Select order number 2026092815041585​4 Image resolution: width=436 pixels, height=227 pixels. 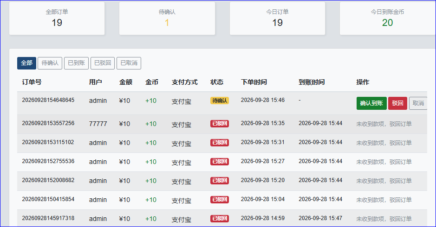click(48, 199)
